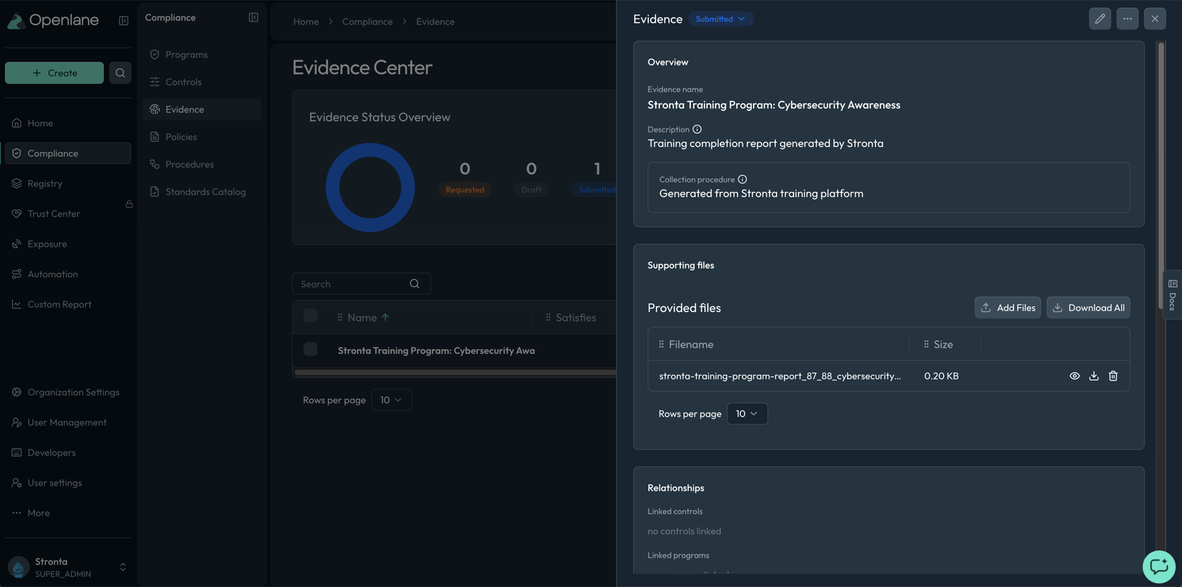Image resolution: width=1182 pixels, height=587 pixels.
Task: Click the Create button
Action: (54, 73)
